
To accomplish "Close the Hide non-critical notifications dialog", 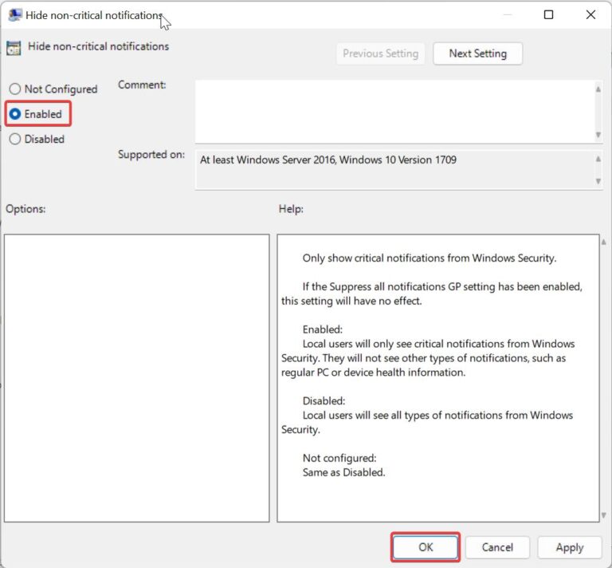I will click(590, 15).
